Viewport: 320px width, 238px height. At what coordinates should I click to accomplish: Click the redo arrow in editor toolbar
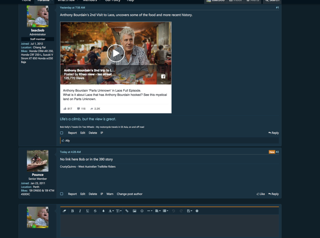click(x=181, y=211)
